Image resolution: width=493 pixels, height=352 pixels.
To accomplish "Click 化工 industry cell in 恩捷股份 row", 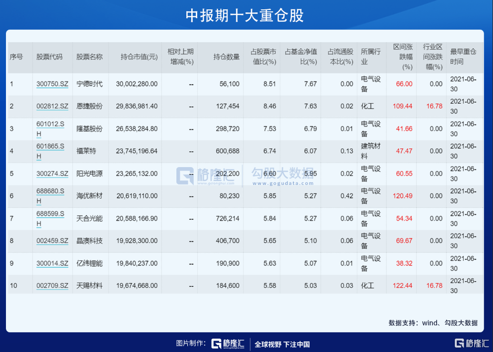I will coord(367,106).
